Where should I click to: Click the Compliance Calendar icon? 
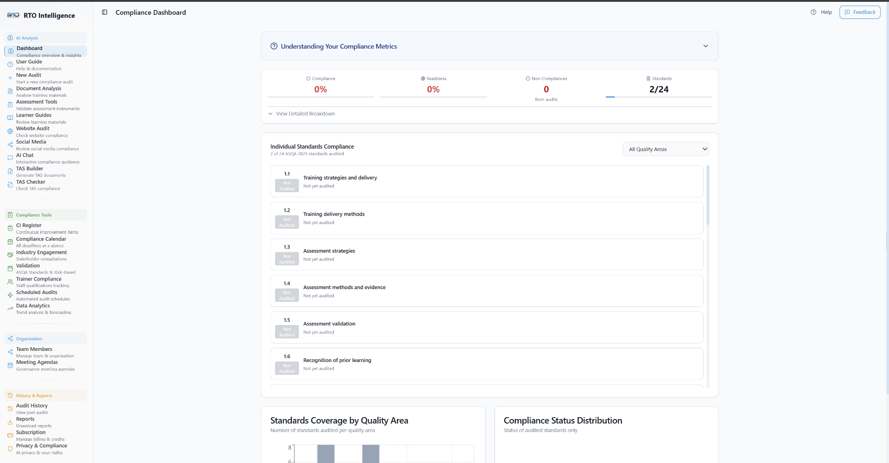coord(10,242)
